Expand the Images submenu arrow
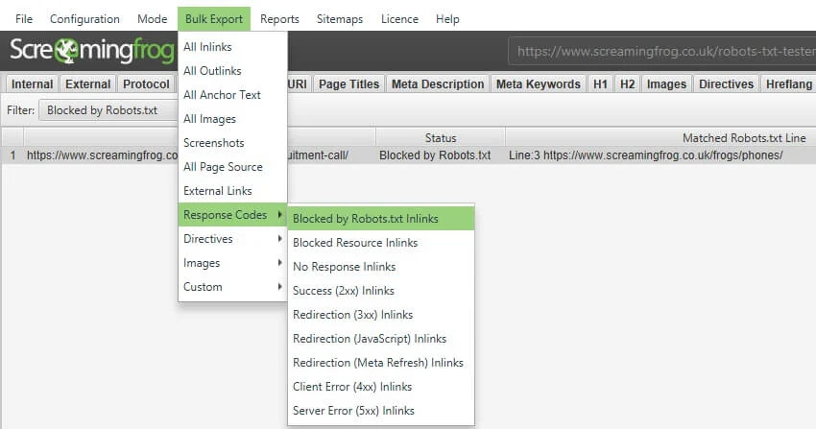Viewport: 816px width, 429px height. coord(279,263)
